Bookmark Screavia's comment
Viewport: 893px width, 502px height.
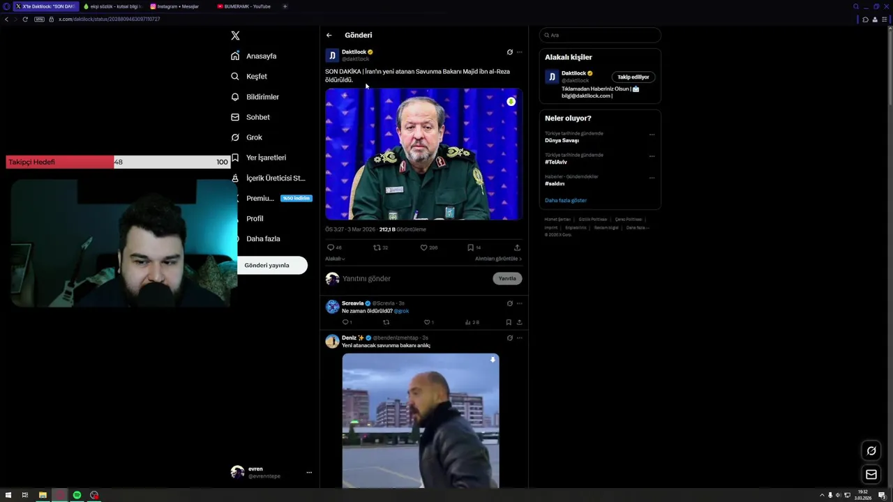pos(509,322)
